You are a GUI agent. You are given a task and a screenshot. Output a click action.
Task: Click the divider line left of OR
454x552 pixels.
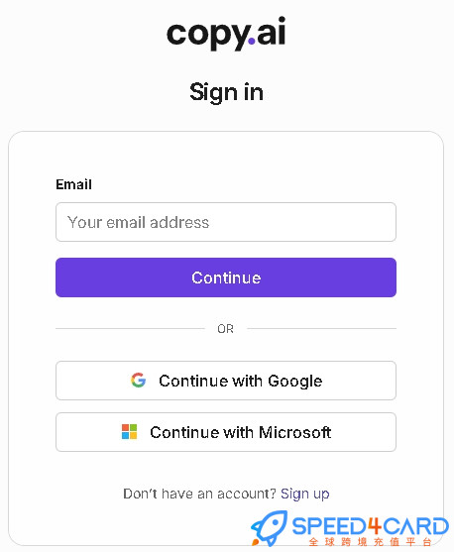click(130, 329)
